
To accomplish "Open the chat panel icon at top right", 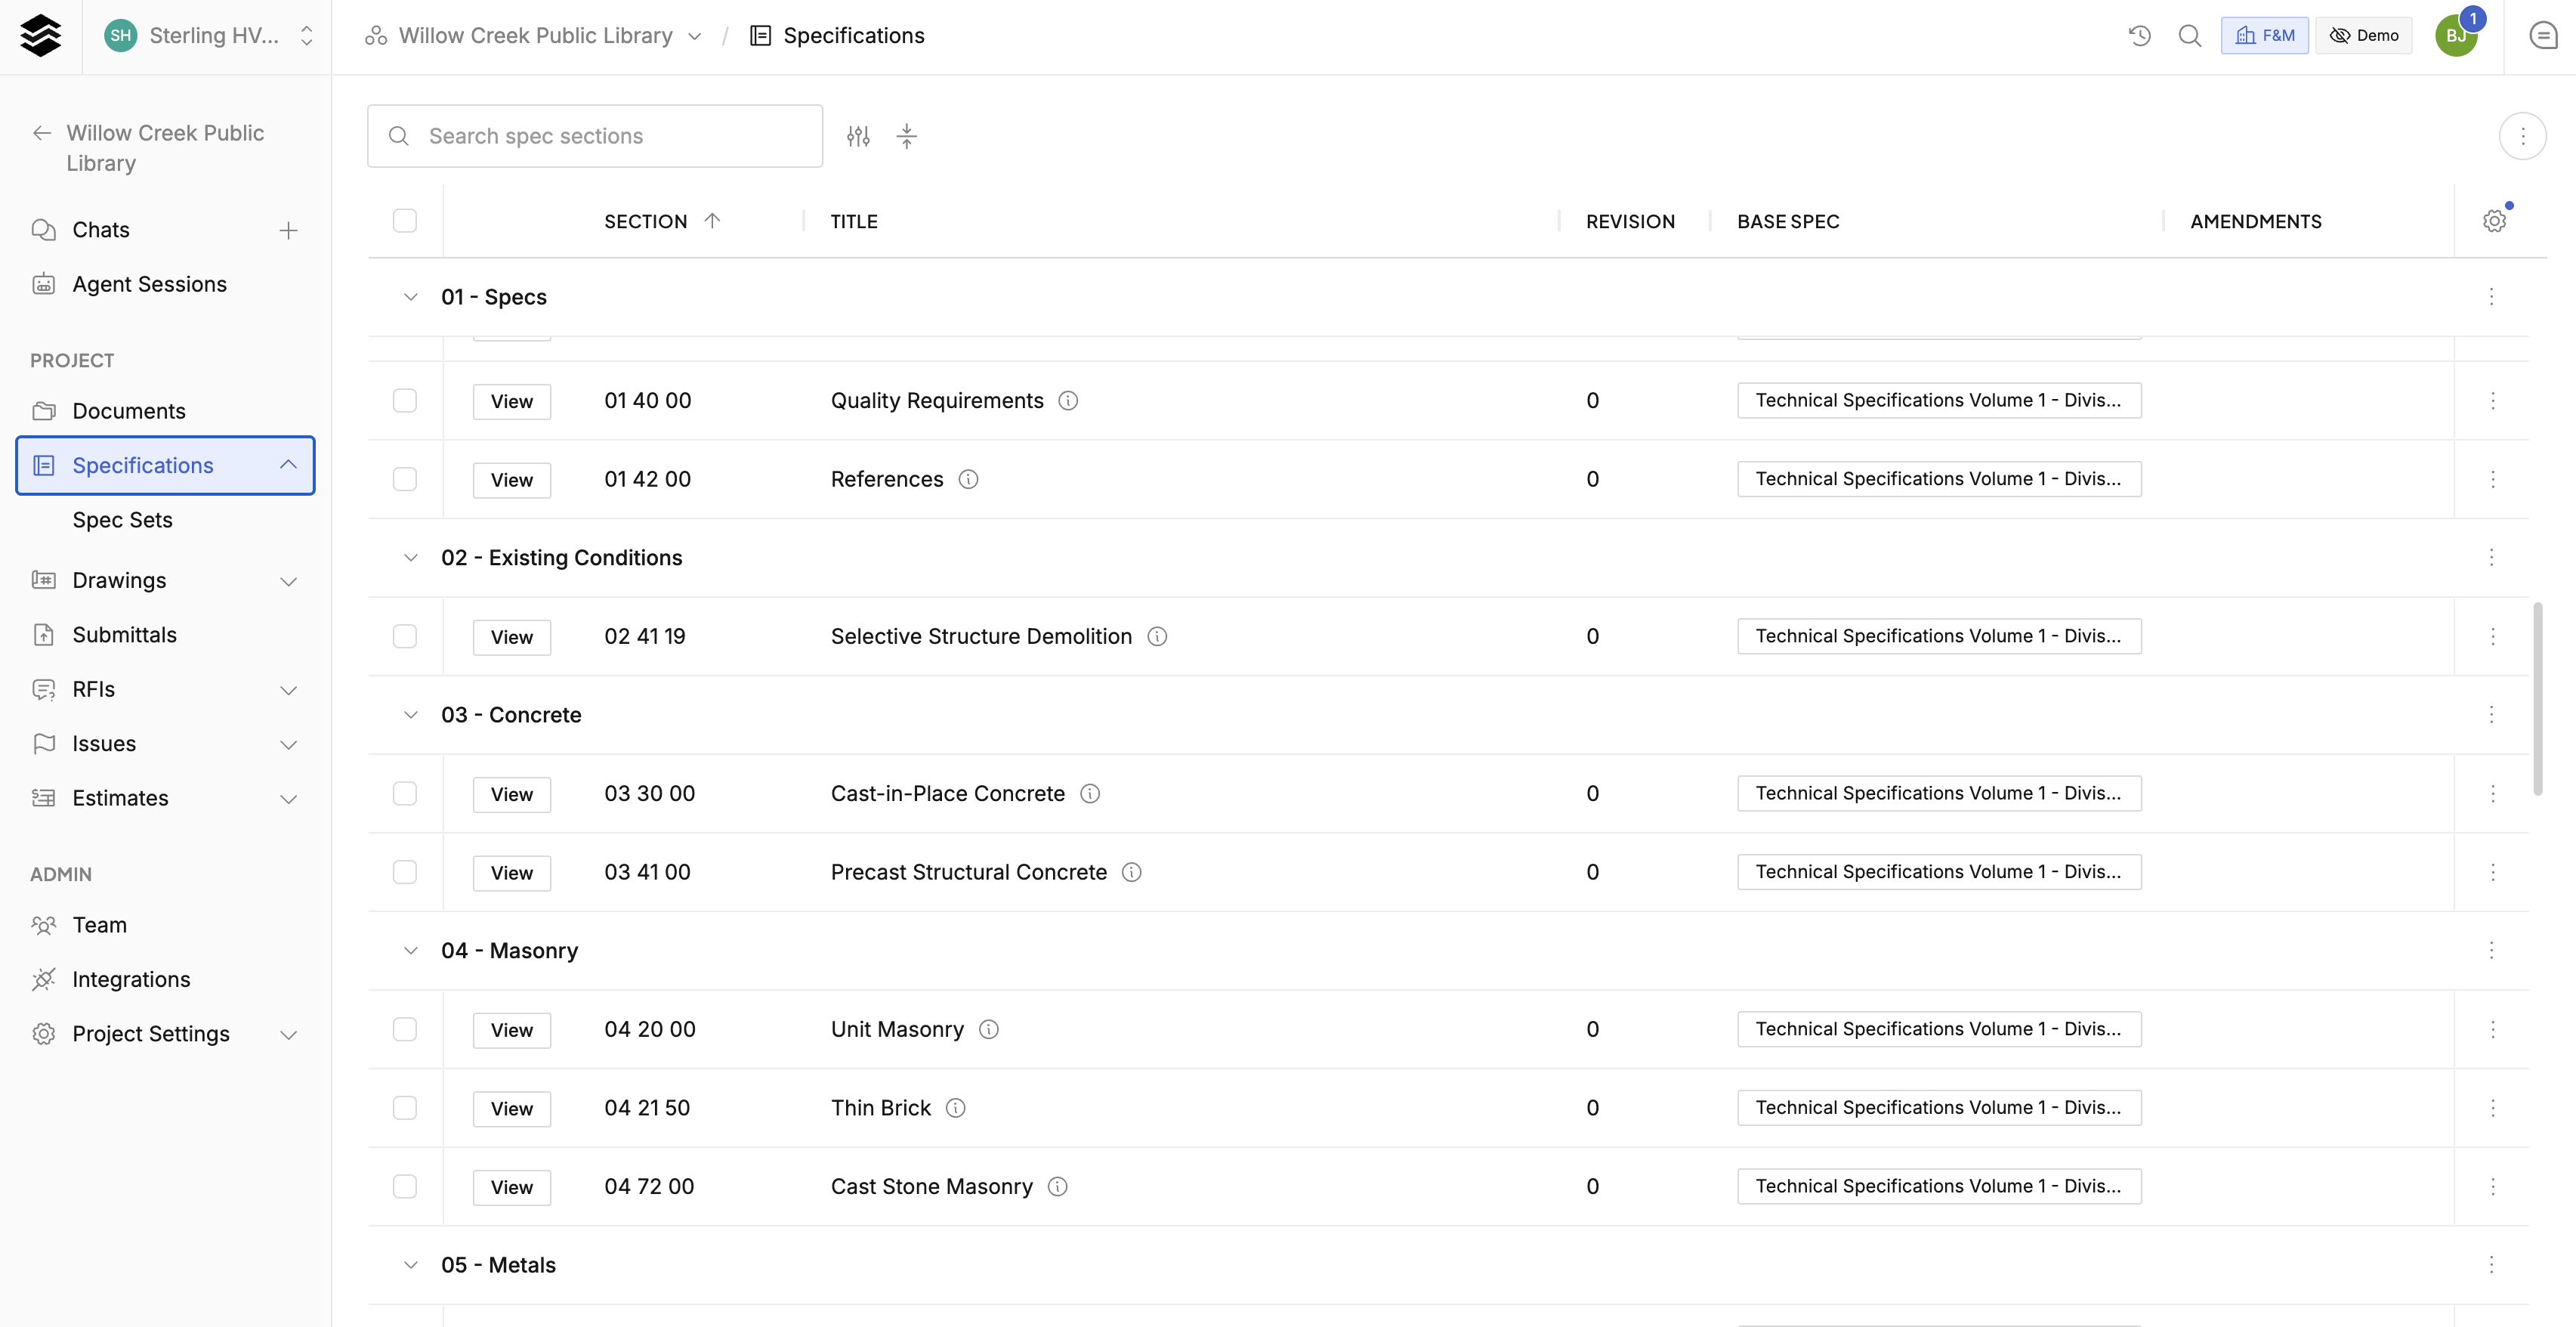I will point(2543,36).
